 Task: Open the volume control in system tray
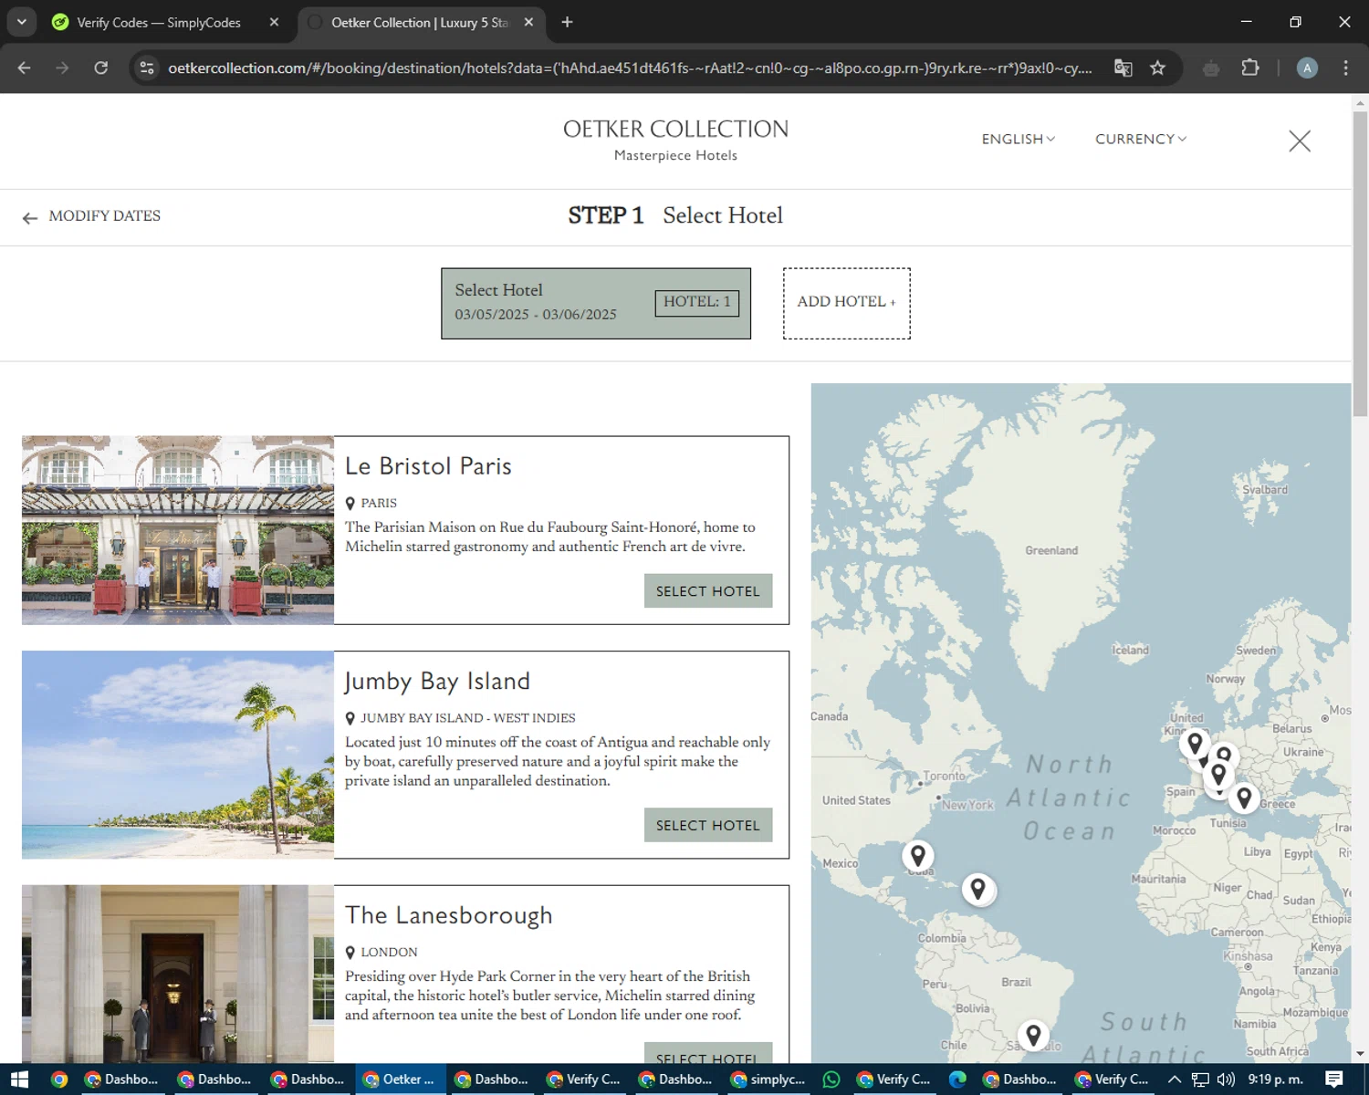1226,1079
